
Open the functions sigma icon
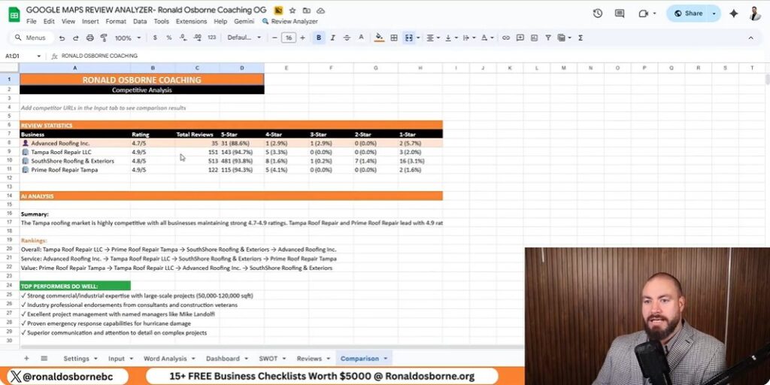[x=581, y=38]
